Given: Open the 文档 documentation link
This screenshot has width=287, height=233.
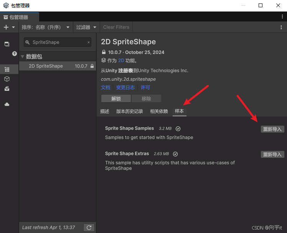Looking at the screenshot, I should [106, 87].
